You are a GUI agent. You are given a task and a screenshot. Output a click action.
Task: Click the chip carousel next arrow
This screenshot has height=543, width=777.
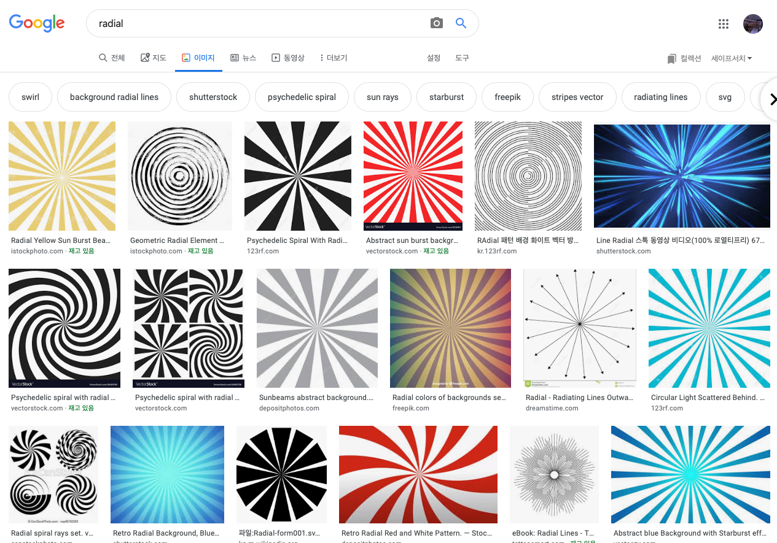coord(773,99)
